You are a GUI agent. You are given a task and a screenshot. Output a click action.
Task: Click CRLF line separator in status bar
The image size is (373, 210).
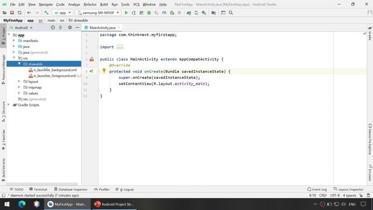323,195
